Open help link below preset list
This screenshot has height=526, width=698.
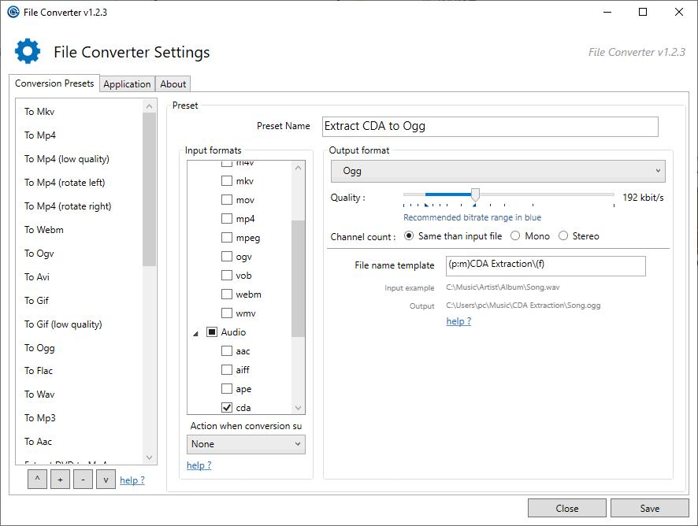132,480
